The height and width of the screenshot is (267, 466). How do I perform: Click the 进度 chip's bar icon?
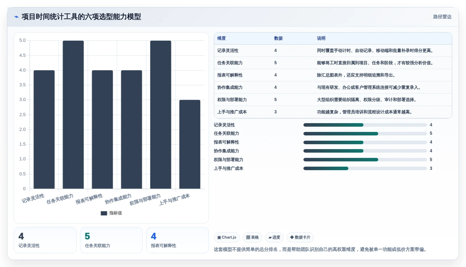(x=270, y=238)
